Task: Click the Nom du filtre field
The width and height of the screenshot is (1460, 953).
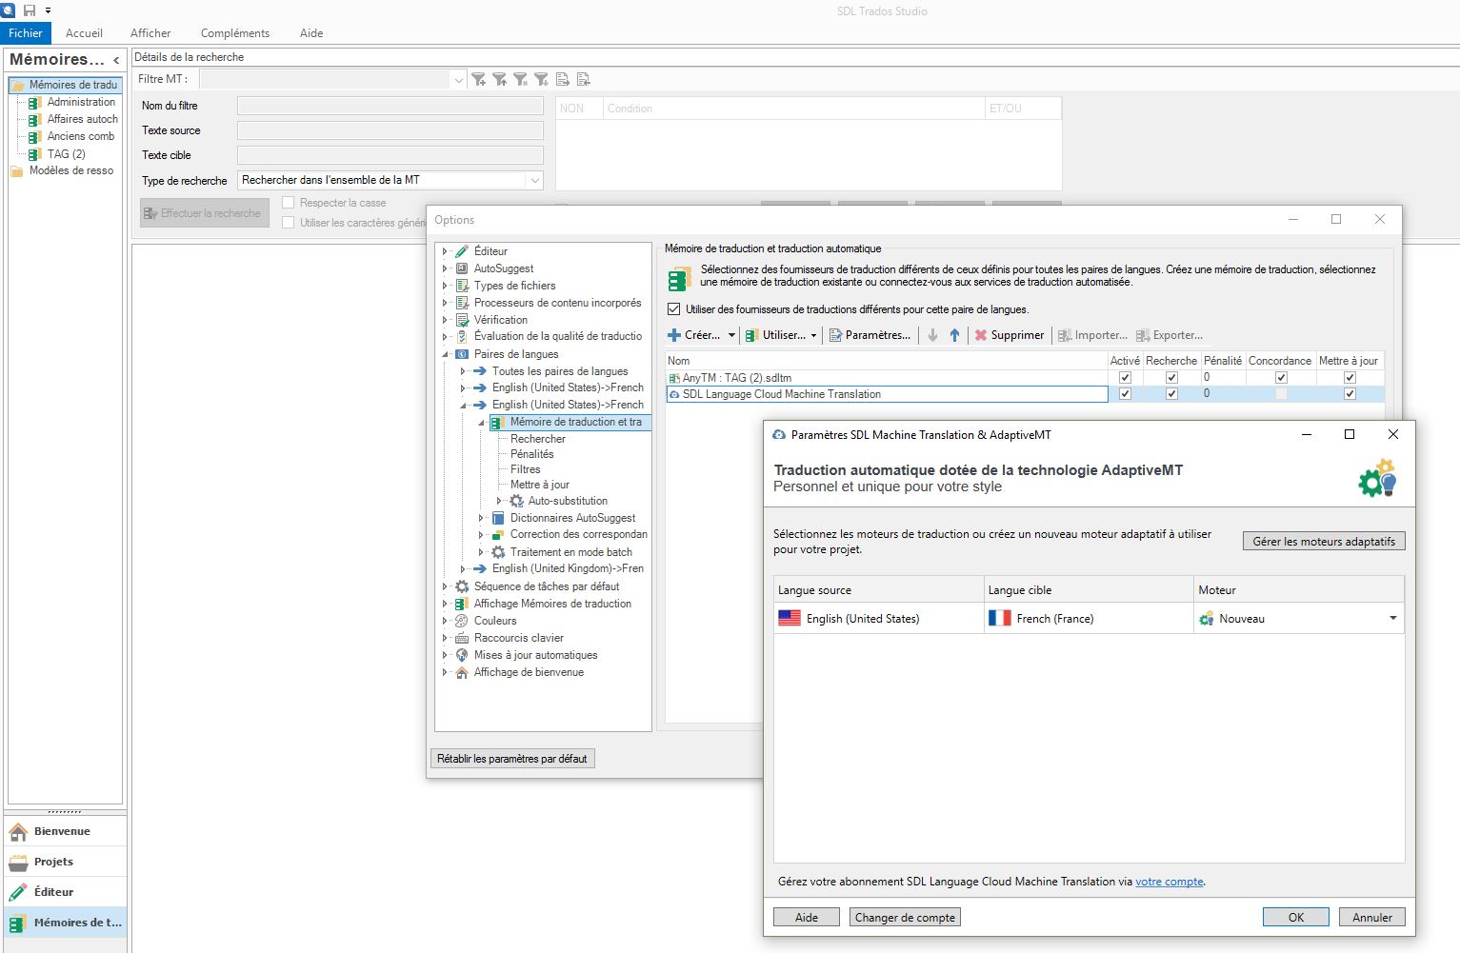Action: pyautogui.click(x=390, y=107)
